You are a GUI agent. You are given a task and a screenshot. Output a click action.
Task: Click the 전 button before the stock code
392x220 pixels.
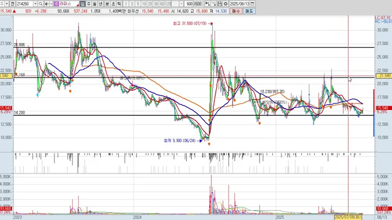pyautogui.click(x=13, y=4)
